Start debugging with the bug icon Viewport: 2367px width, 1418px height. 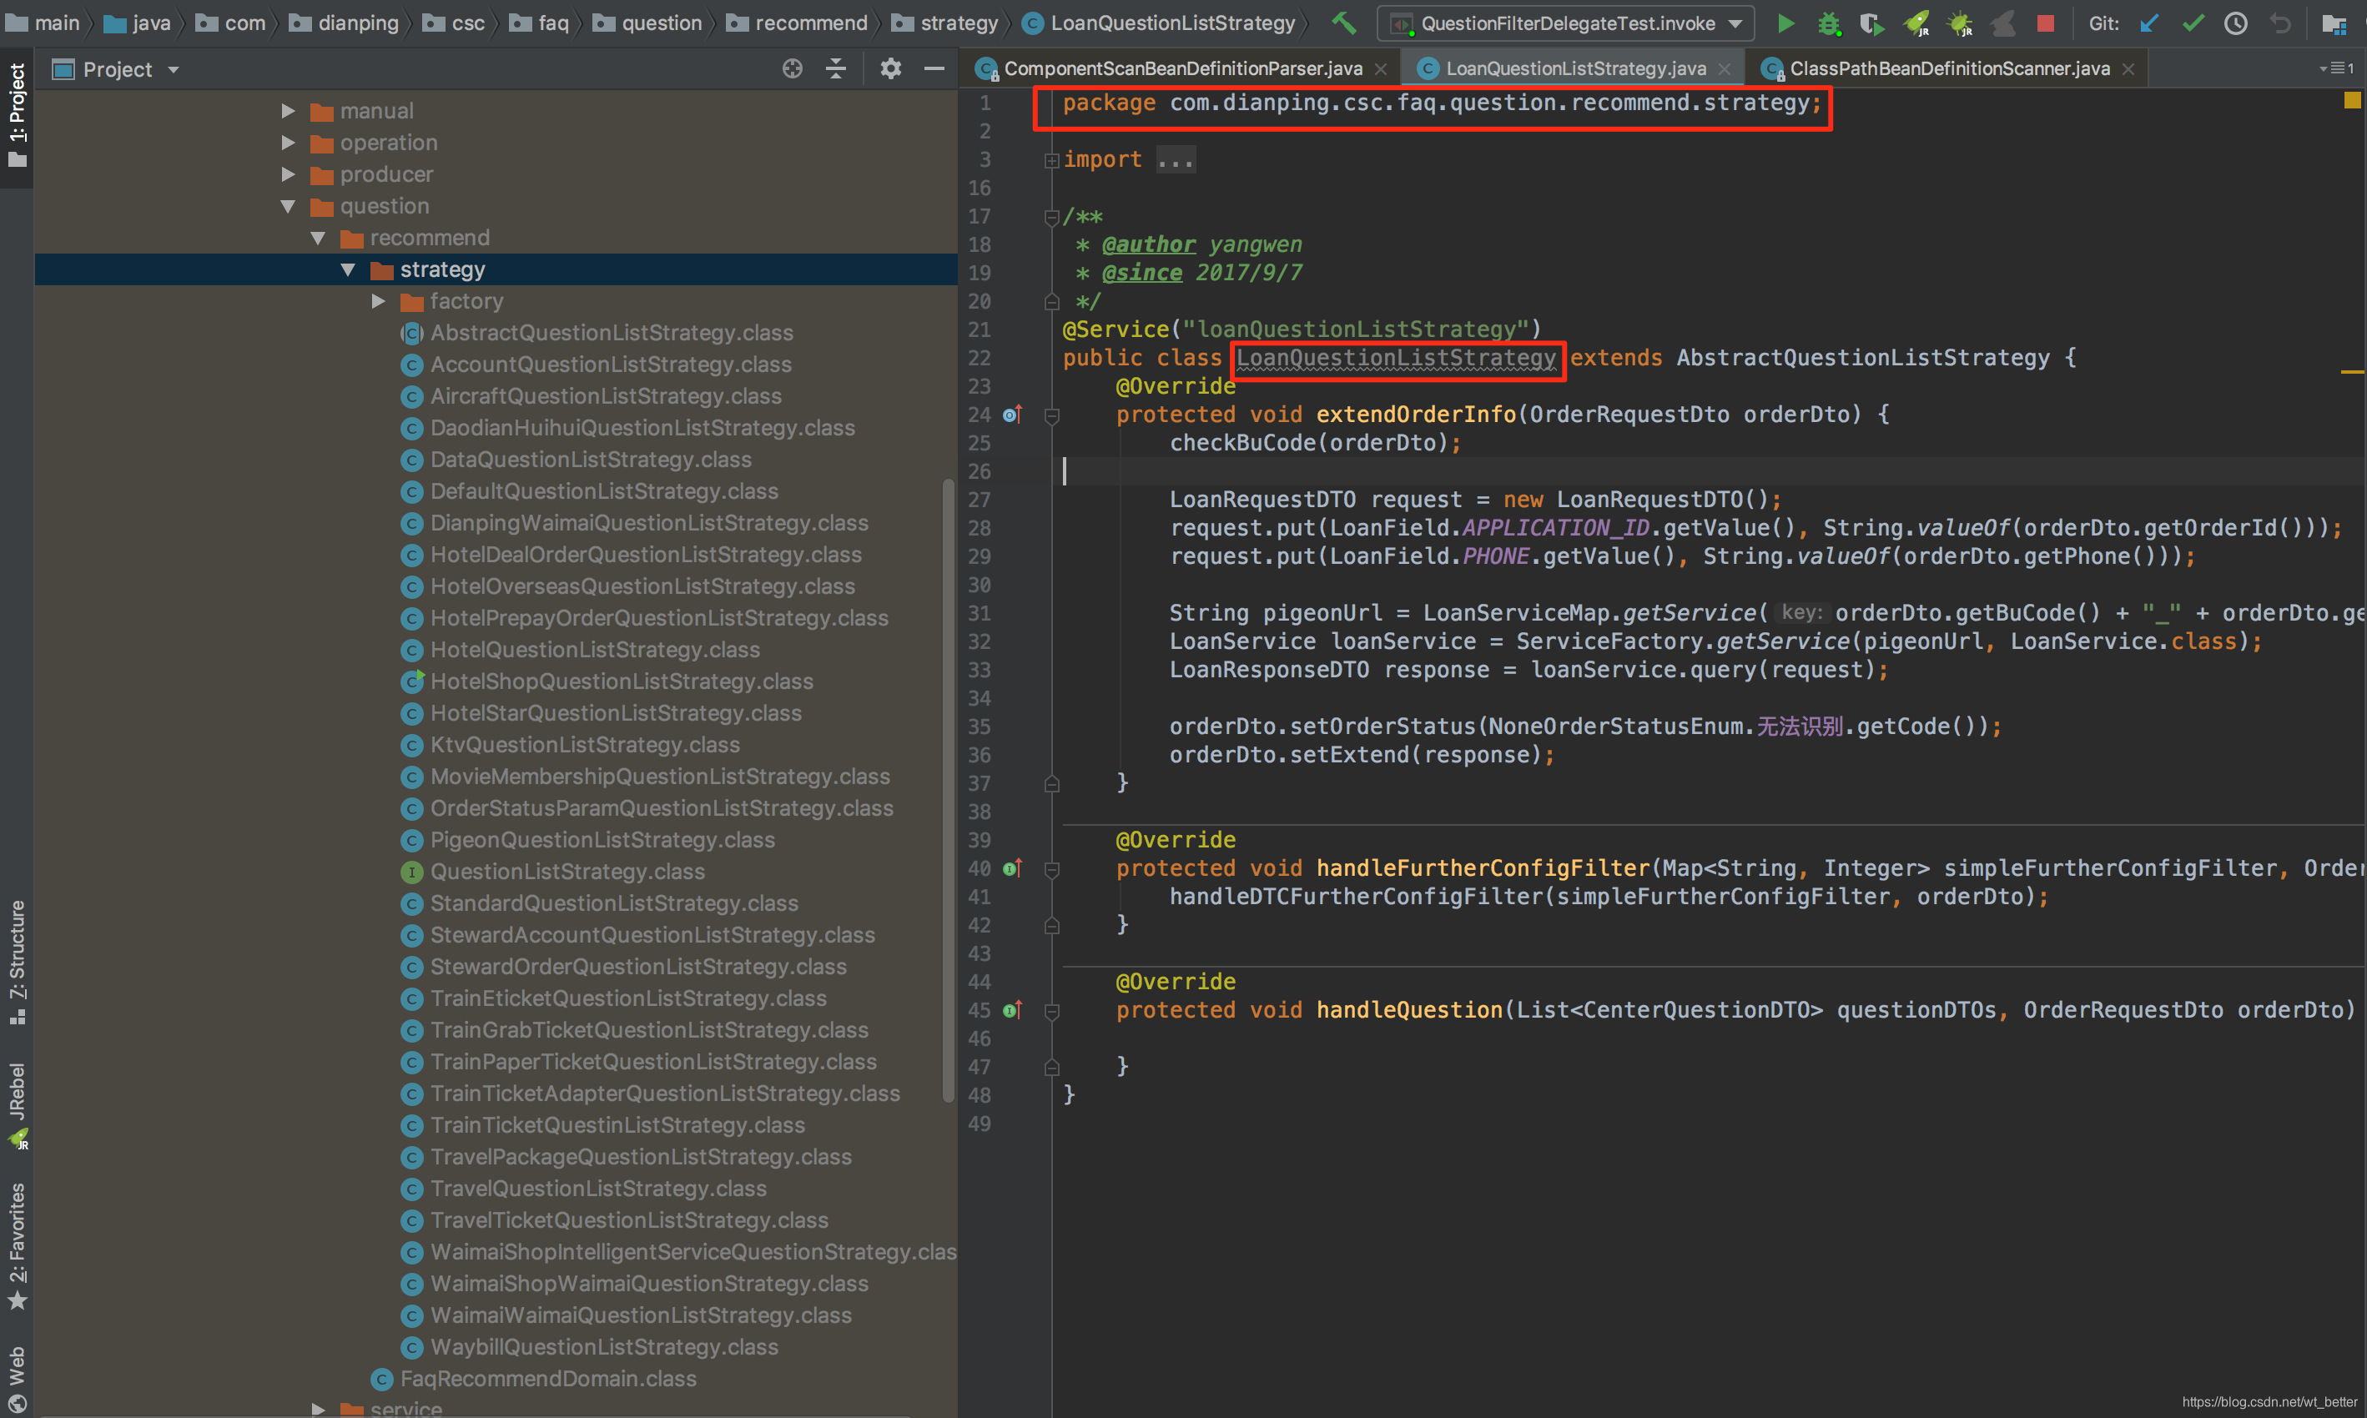[x=1828, y=23]
